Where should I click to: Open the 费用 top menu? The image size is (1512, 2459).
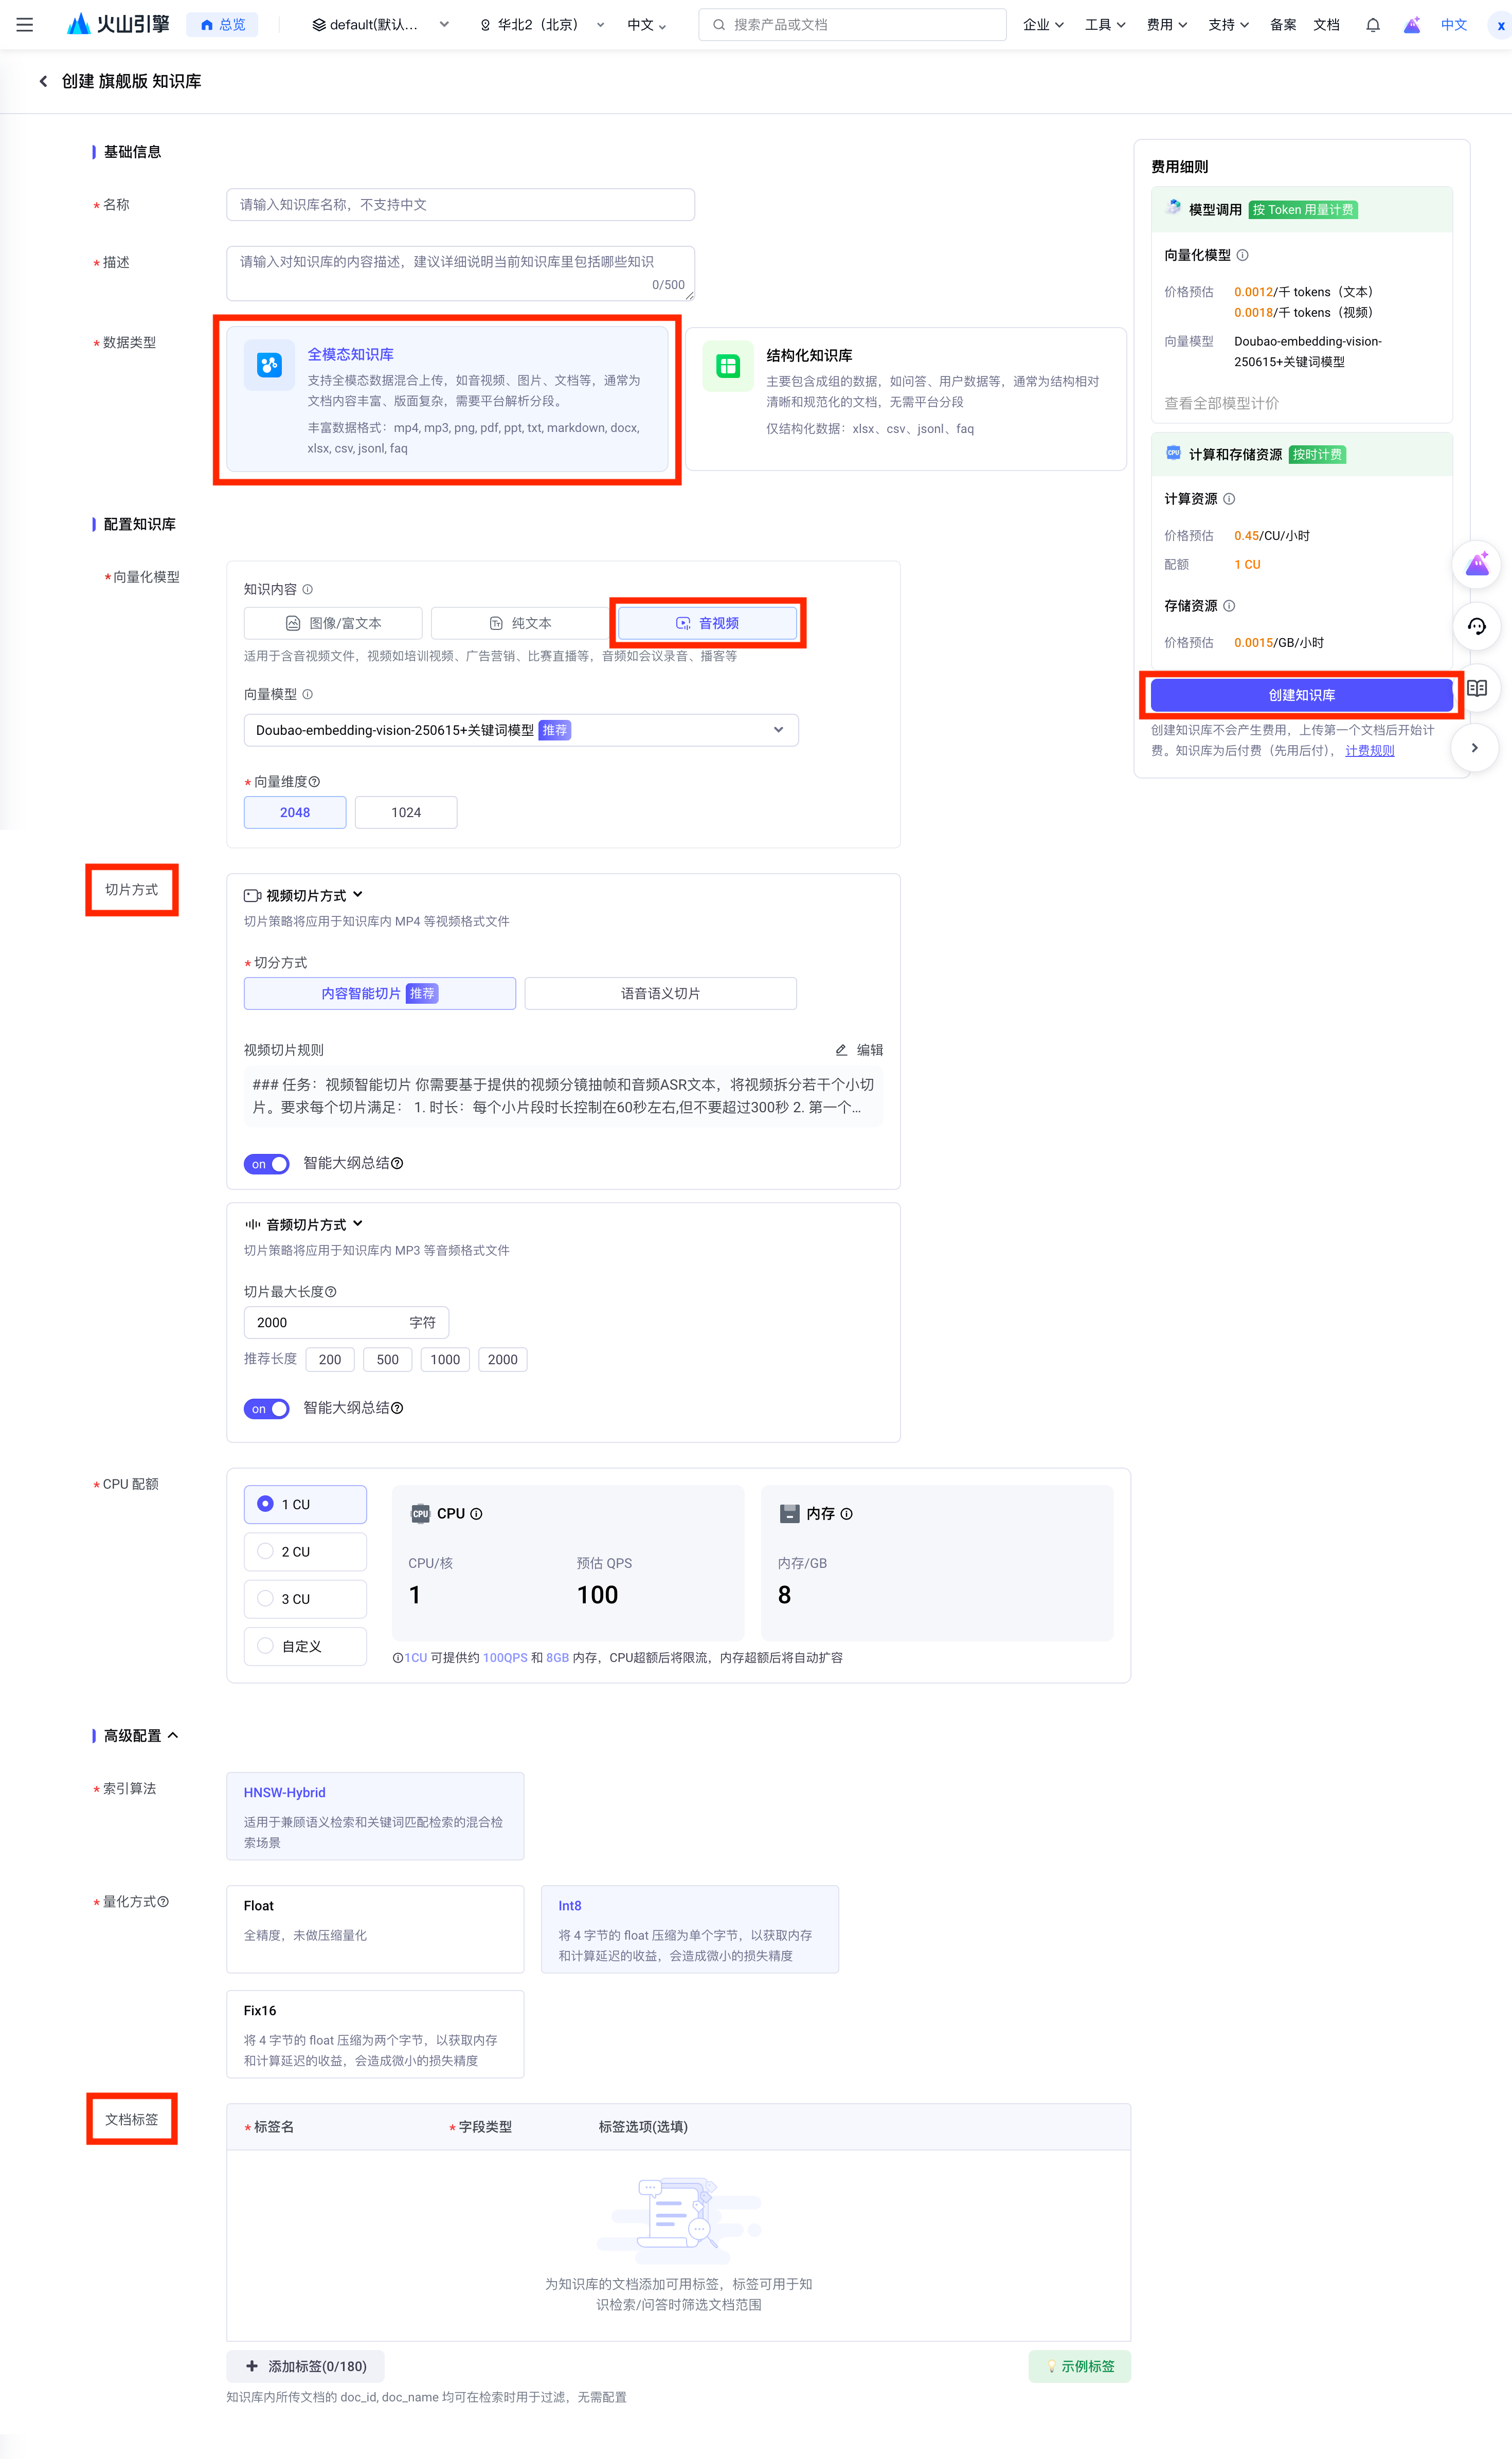1165,25
